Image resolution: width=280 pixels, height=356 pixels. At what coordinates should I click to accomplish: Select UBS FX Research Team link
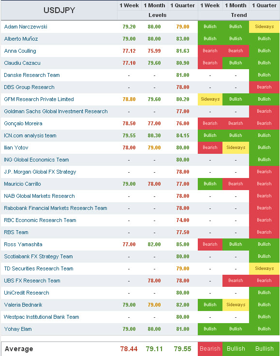coord(32,281)
